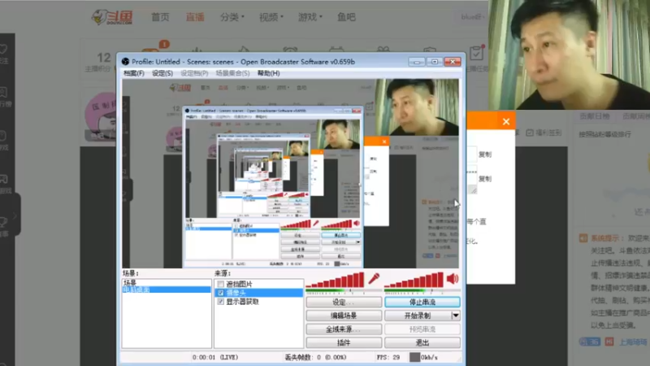Click the 按照钻粉等级排行 text
Screen dimensions: 650x366
coord(604,134)
